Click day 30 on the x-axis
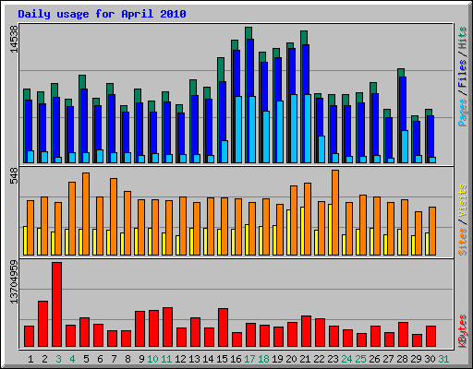 [430, 359]
